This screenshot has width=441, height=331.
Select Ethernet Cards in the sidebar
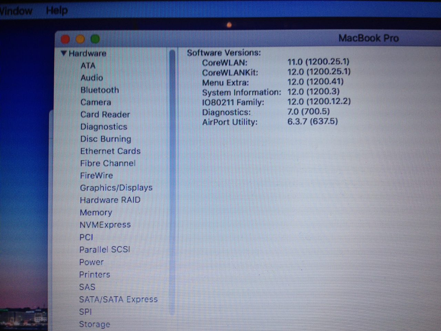coord(110,151)
